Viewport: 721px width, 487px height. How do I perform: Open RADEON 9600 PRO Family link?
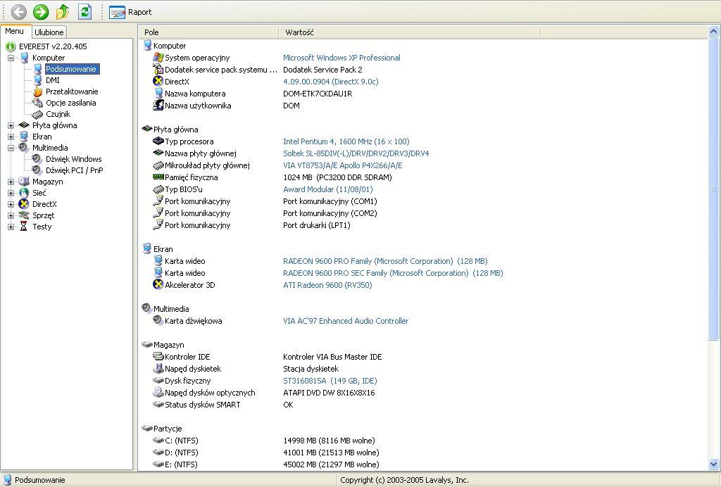385,261
